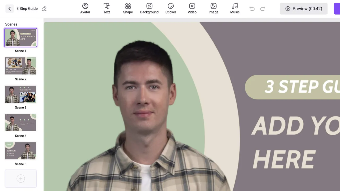Go back using the left arrow
This screenshot has height=191, width=340.
point(10,8)
